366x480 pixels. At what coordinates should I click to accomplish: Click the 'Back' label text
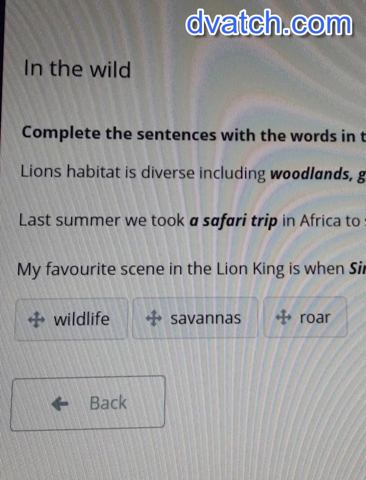[108, 403]
